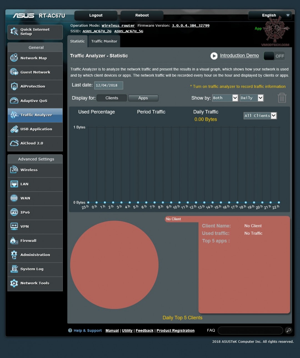
Task: Open the Utility link
Action: coord(127,331)
